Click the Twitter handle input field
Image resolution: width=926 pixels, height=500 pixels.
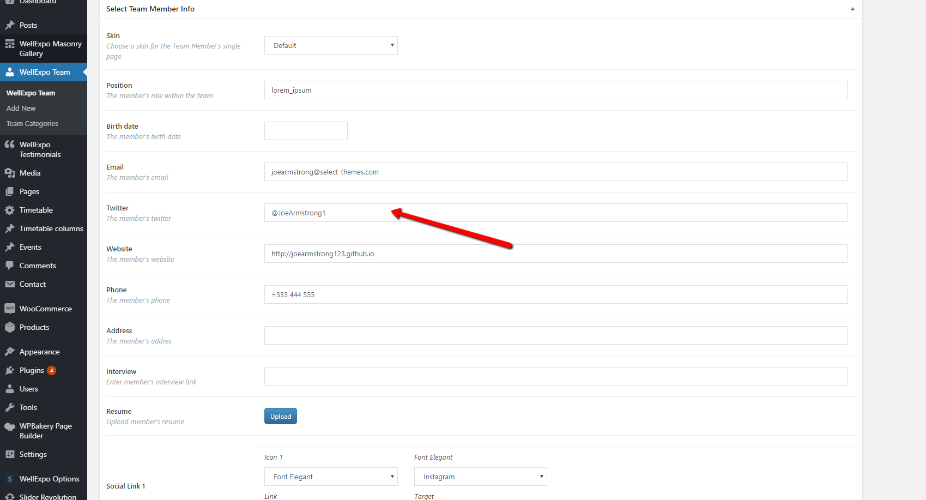click(x=555, y=213)
